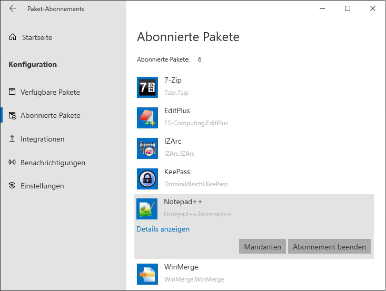Click the Startseite home icon

(13, 37)
